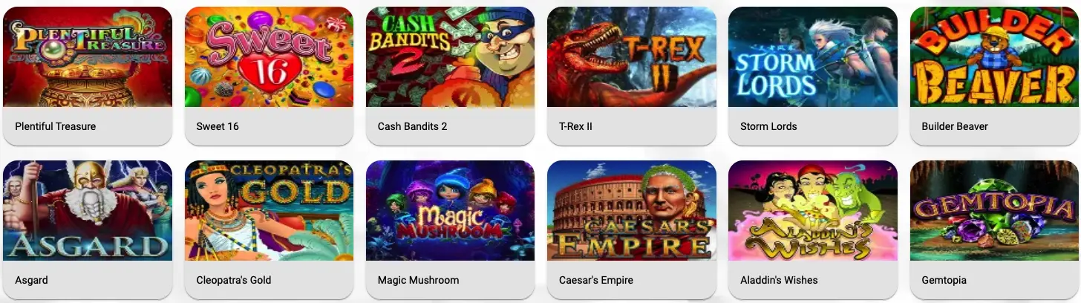
Task: Open the Plentiful Treasure game thumbnail
Action: tap(88, 57)
